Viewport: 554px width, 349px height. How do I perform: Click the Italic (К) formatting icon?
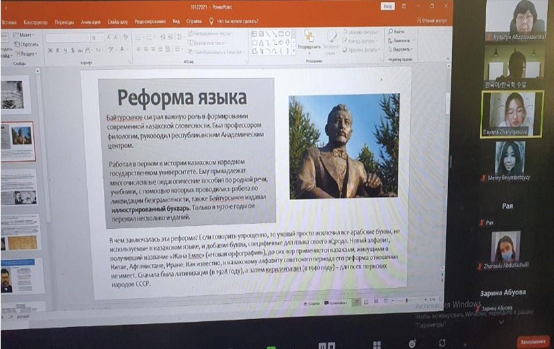click(57, 50)
